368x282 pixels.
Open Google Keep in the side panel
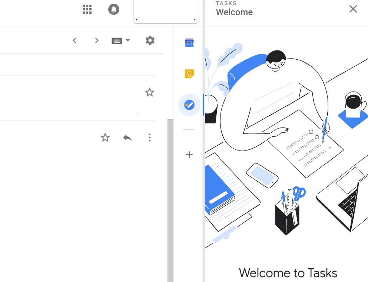[x=189, y=74]
